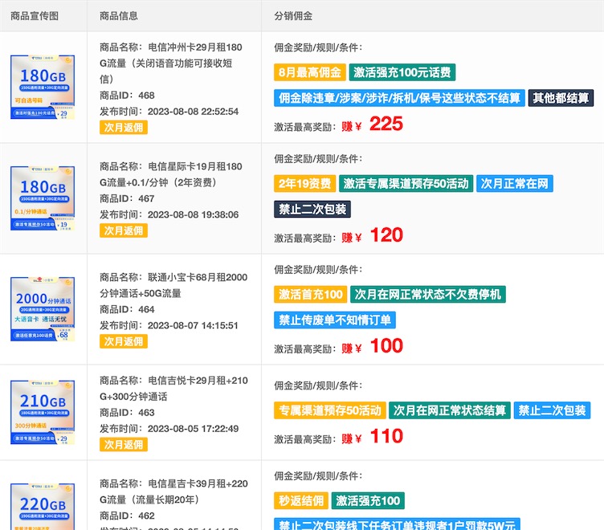Click 次月返佣 tag under product ID 468

[123, 128]
